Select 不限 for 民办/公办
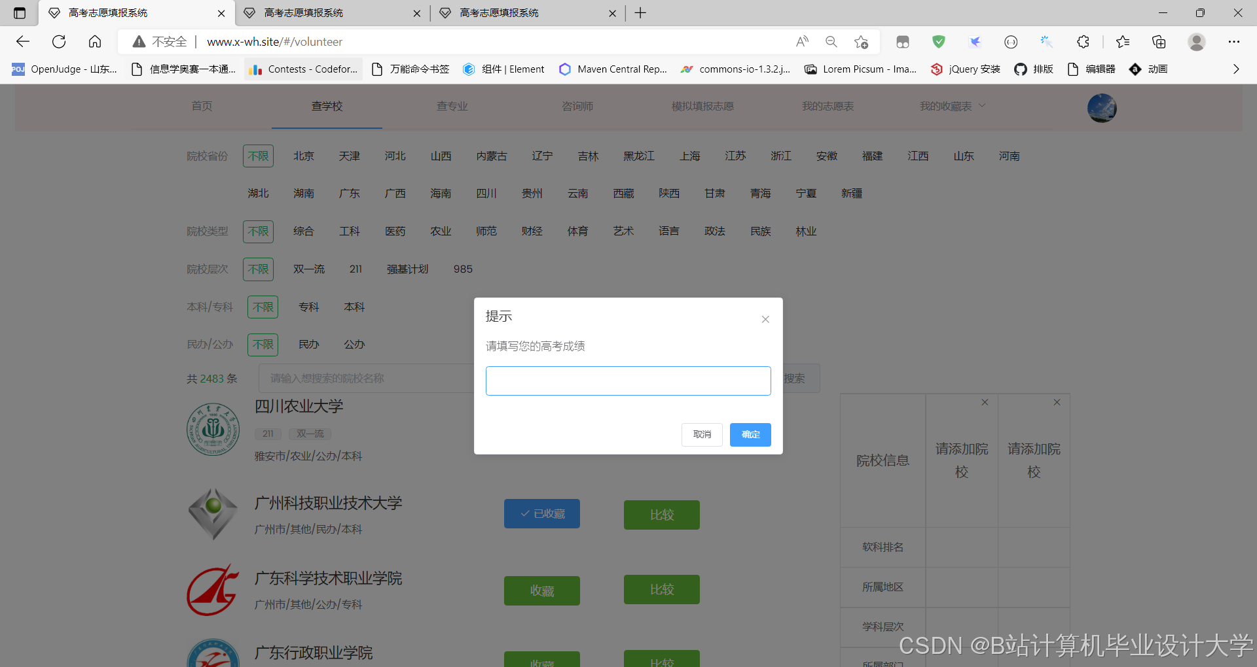Screen dimensions: 1257x667 tap(263, 345)
